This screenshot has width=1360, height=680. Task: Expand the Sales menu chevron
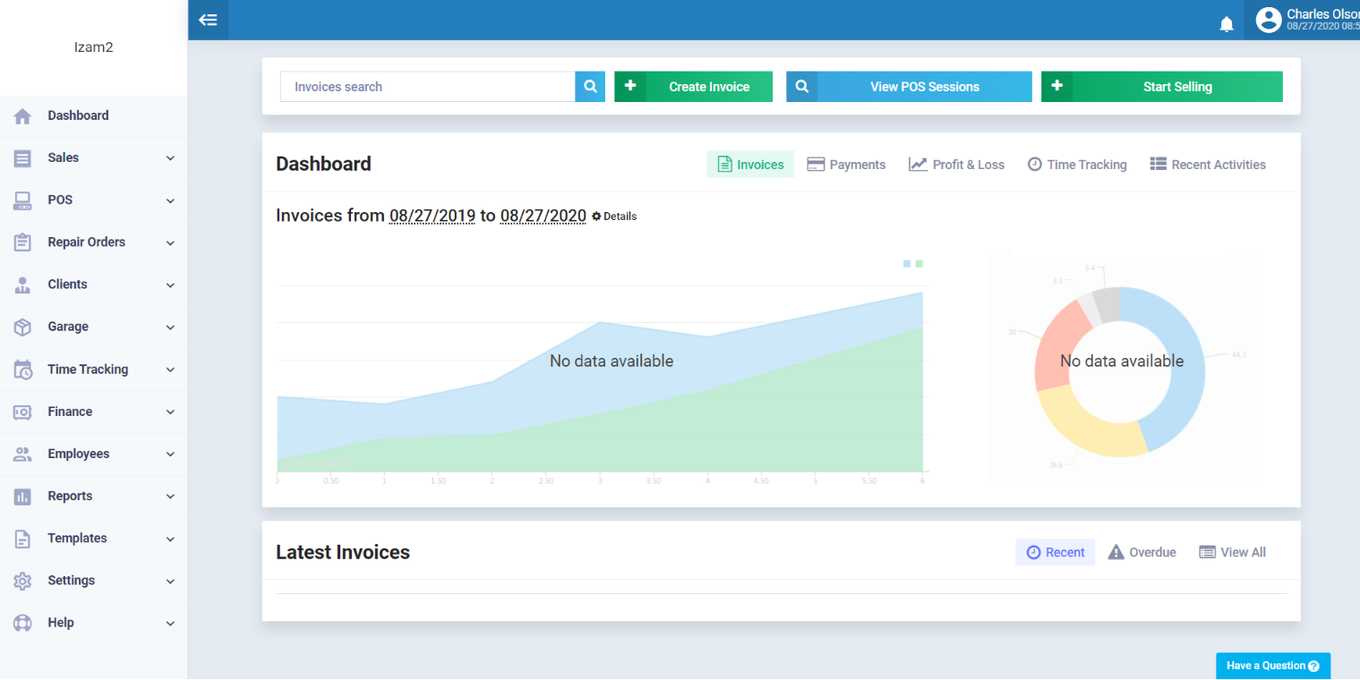(170, 158)
